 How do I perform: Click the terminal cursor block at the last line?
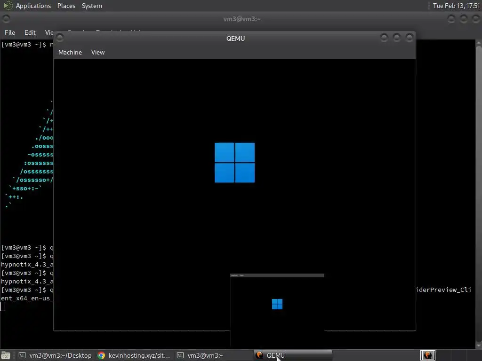coord(3,306)
